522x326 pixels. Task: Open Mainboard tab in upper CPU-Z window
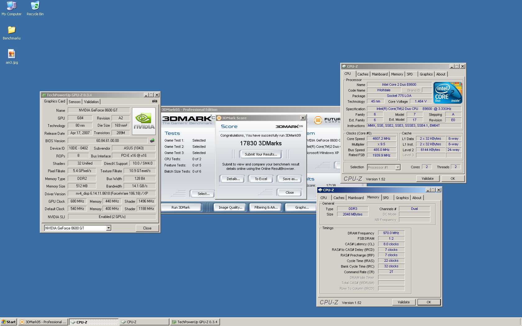380,74
